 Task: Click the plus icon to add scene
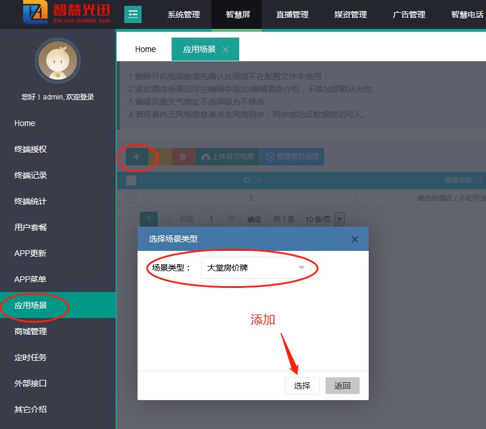[136, 157]
